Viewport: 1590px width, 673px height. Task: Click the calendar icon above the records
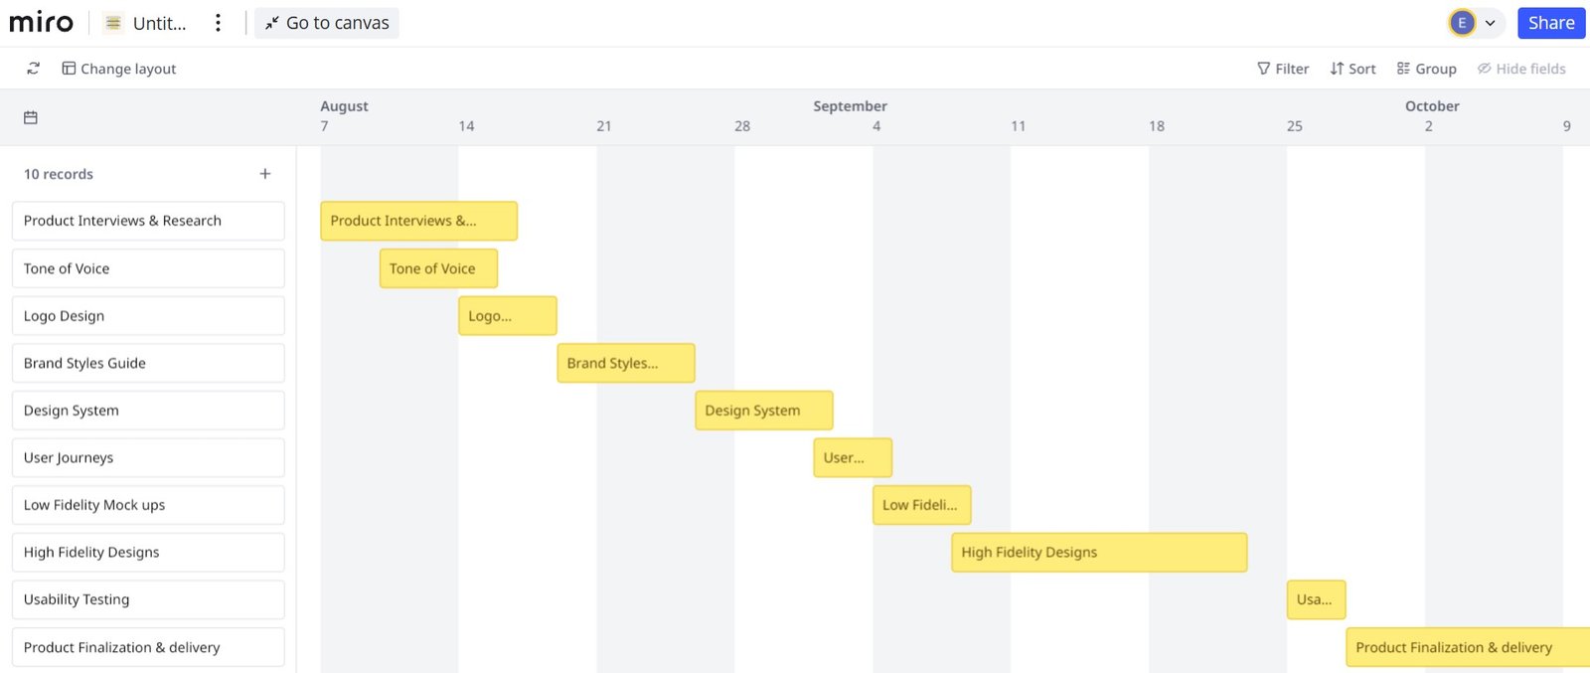coord(31,117)
